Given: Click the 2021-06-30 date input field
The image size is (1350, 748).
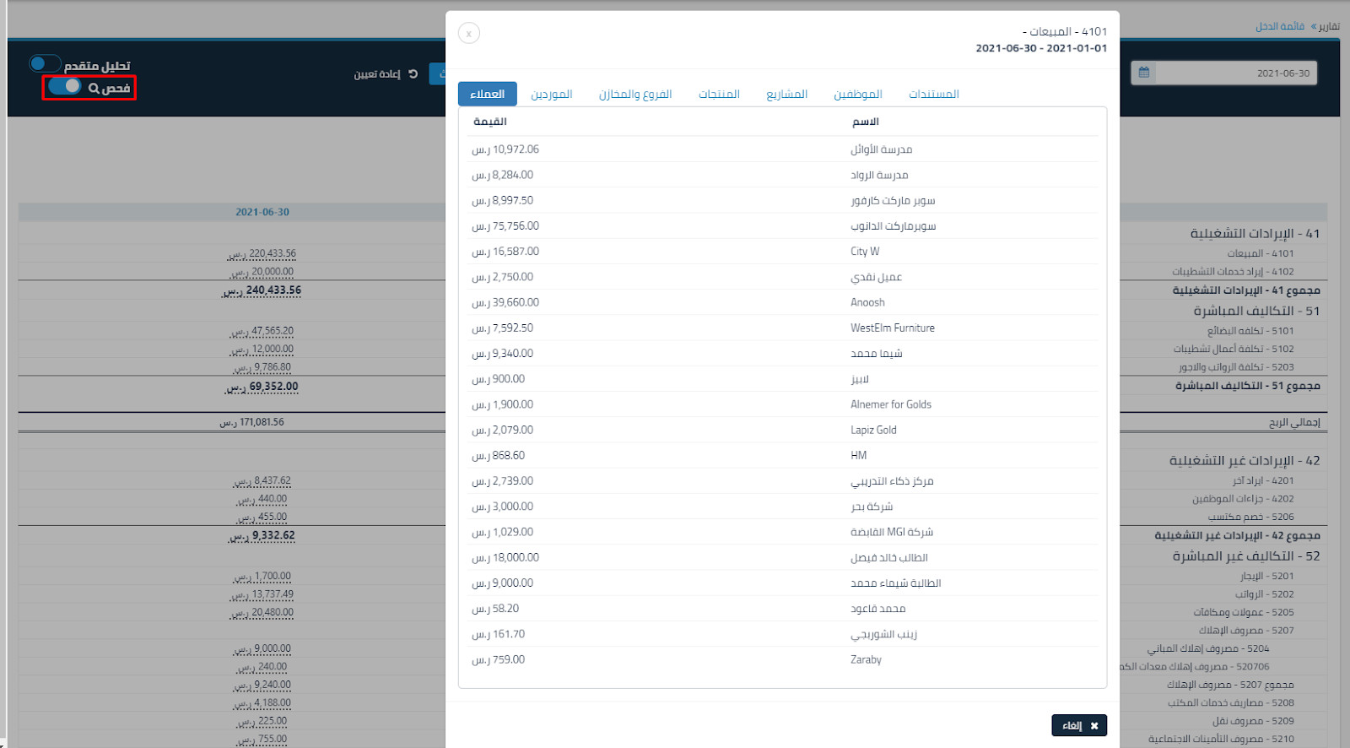Looking at the screenshot, I should pos(1234,73).
